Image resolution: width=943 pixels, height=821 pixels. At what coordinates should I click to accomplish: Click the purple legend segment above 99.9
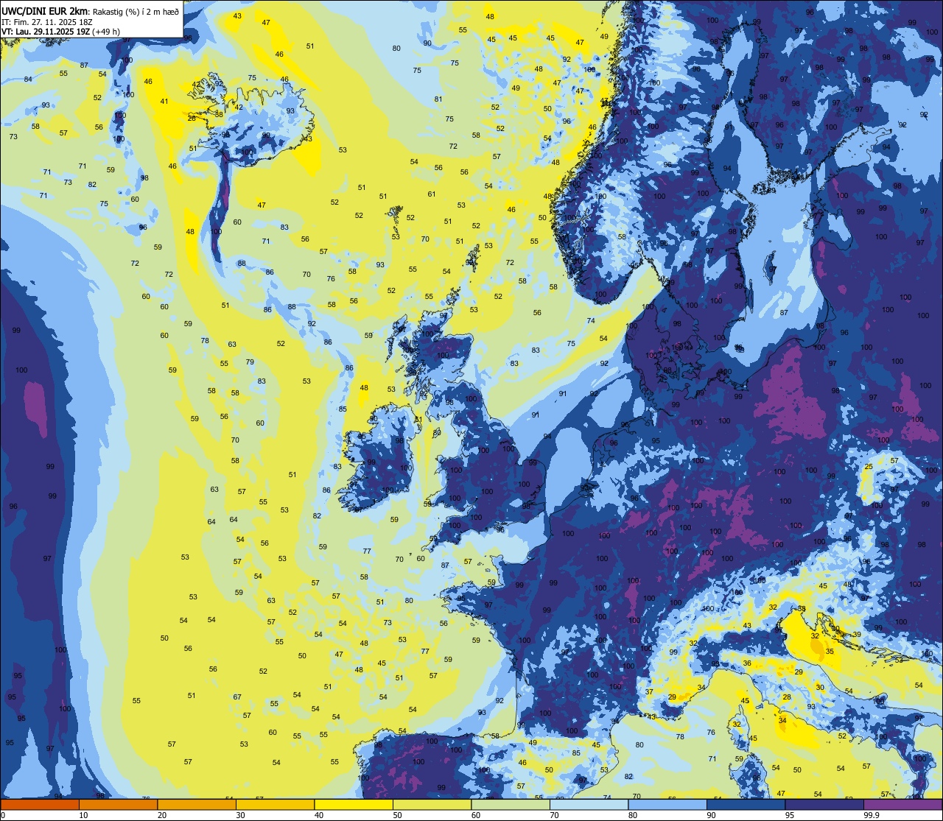(x=902, y=804)
